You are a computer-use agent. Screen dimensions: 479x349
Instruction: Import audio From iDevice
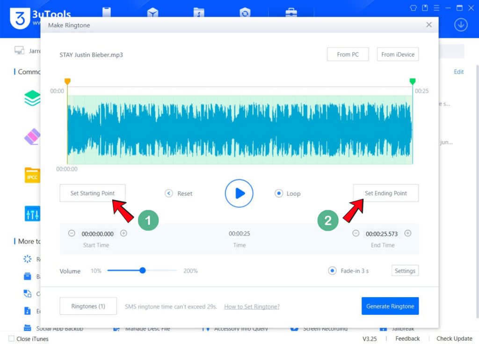tap(398, 54)
